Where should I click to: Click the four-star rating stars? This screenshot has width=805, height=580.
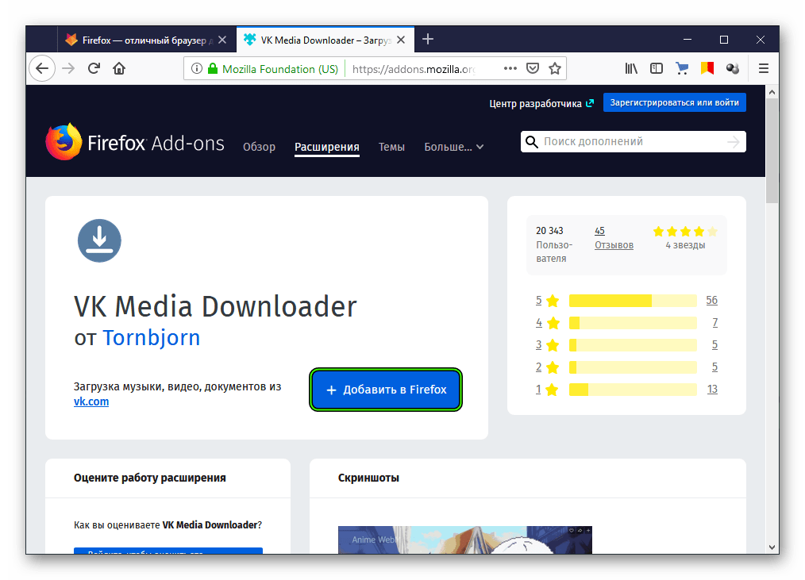(x=685, y=232)
